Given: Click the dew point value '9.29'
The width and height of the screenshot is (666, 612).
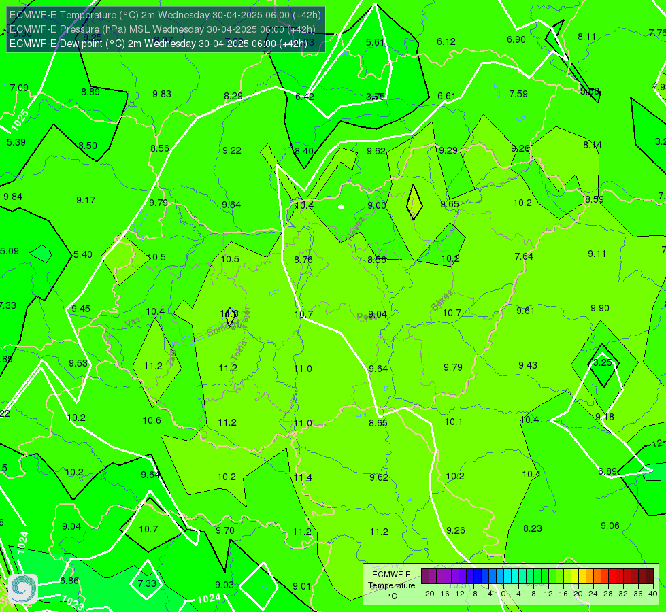Looking at the screenshot, I should click(448, 151).
